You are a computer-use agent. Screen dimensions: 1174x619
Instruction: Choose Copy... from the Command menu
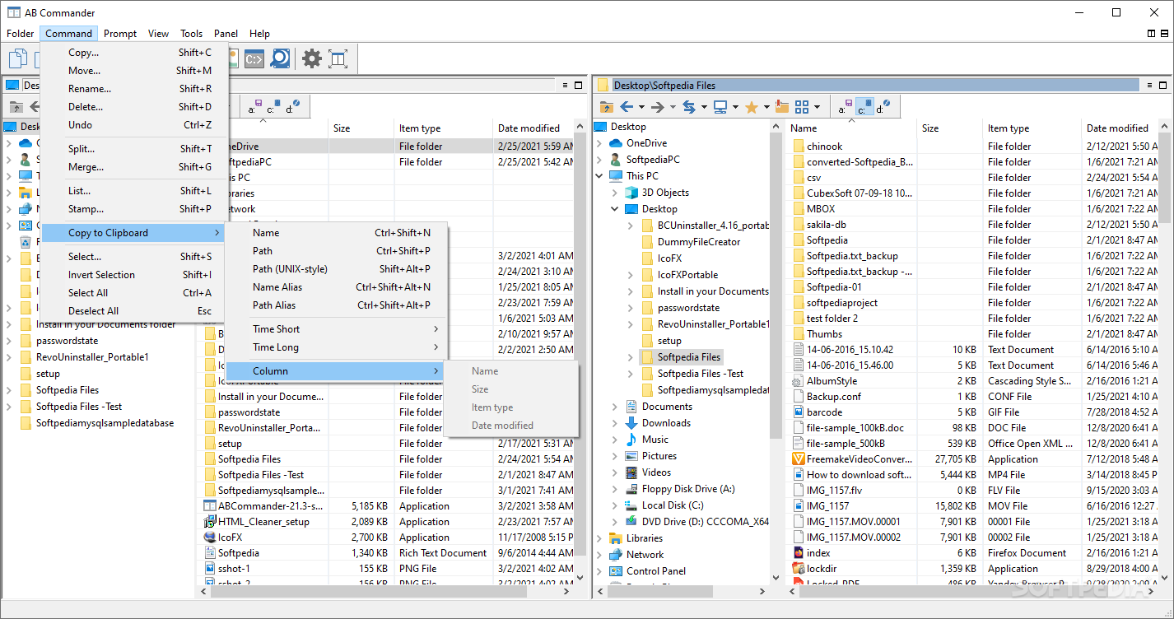point(134,53)
